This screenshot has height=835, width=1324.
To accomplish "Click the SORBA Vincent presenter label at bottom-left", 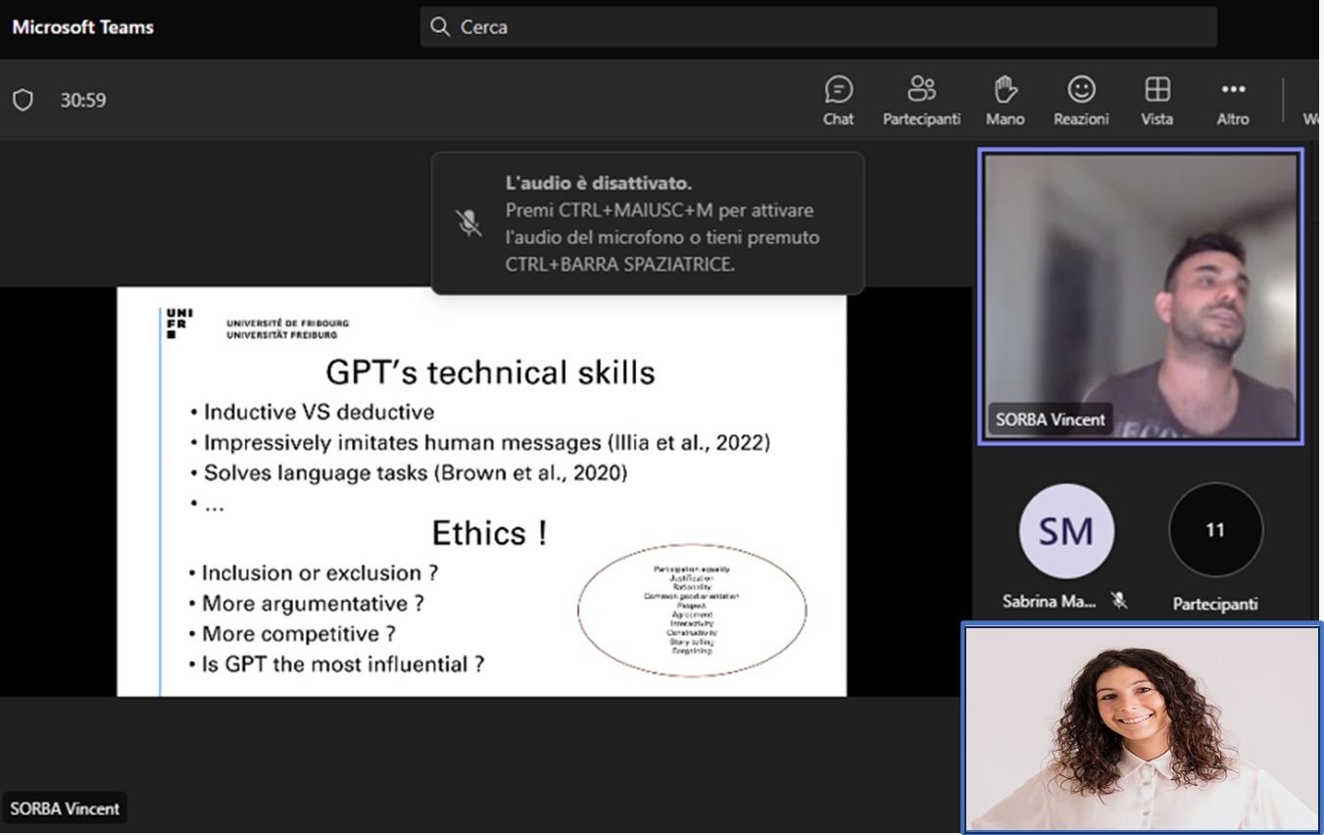I will (x=65, y=809).
